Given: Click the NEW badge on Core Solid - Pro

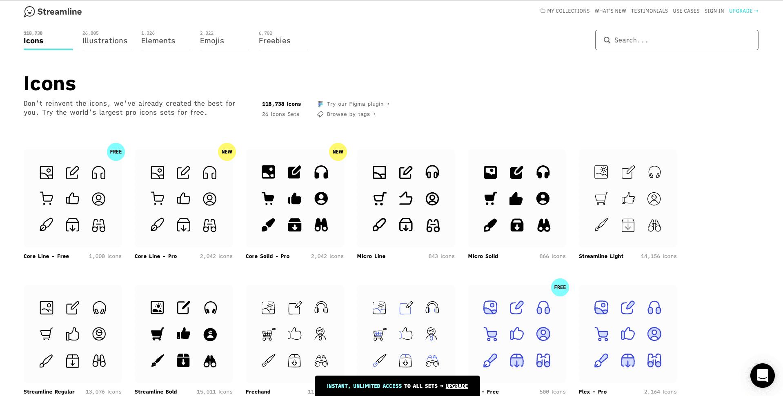Looking at the screenshot, I should (338, 152).
